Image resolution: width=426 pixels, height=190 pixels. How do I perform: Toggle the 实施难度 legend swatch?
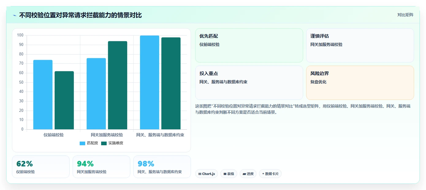[x=104, y=143]
